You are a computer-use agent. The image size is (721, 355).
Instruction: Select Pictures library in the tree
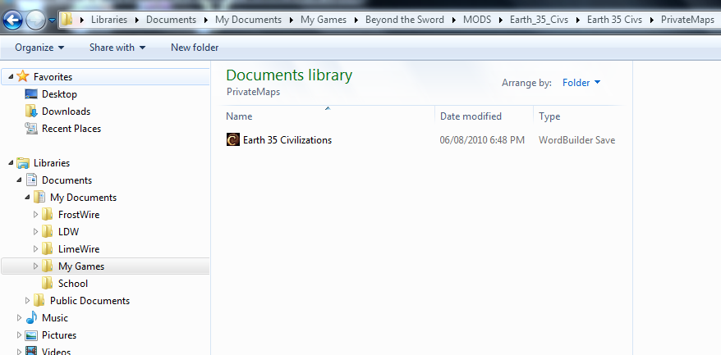59,335
